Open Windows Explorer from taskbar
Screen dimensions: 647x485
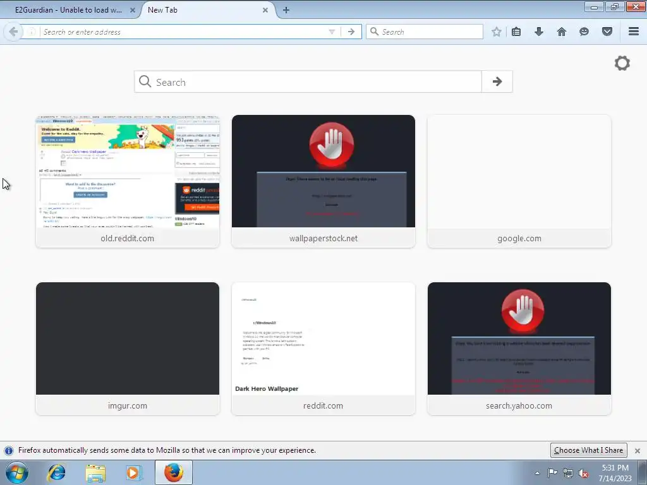[95, 472]
